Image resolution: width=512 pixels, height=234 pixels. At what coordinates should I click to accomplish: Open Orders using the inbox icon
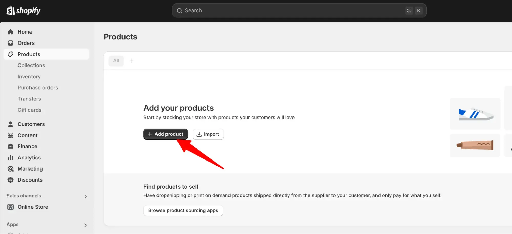click(11, 43)
